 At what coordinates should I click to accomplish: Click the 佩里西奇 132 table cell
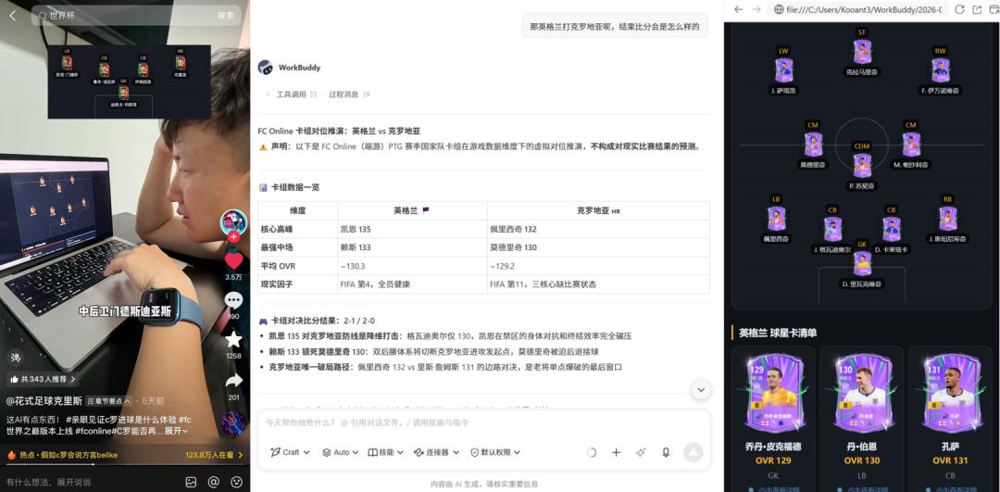[x=598, y=229]
